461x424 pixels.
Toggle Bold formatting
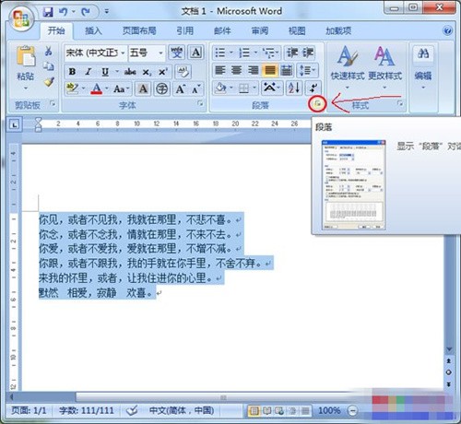coord(72,72)
